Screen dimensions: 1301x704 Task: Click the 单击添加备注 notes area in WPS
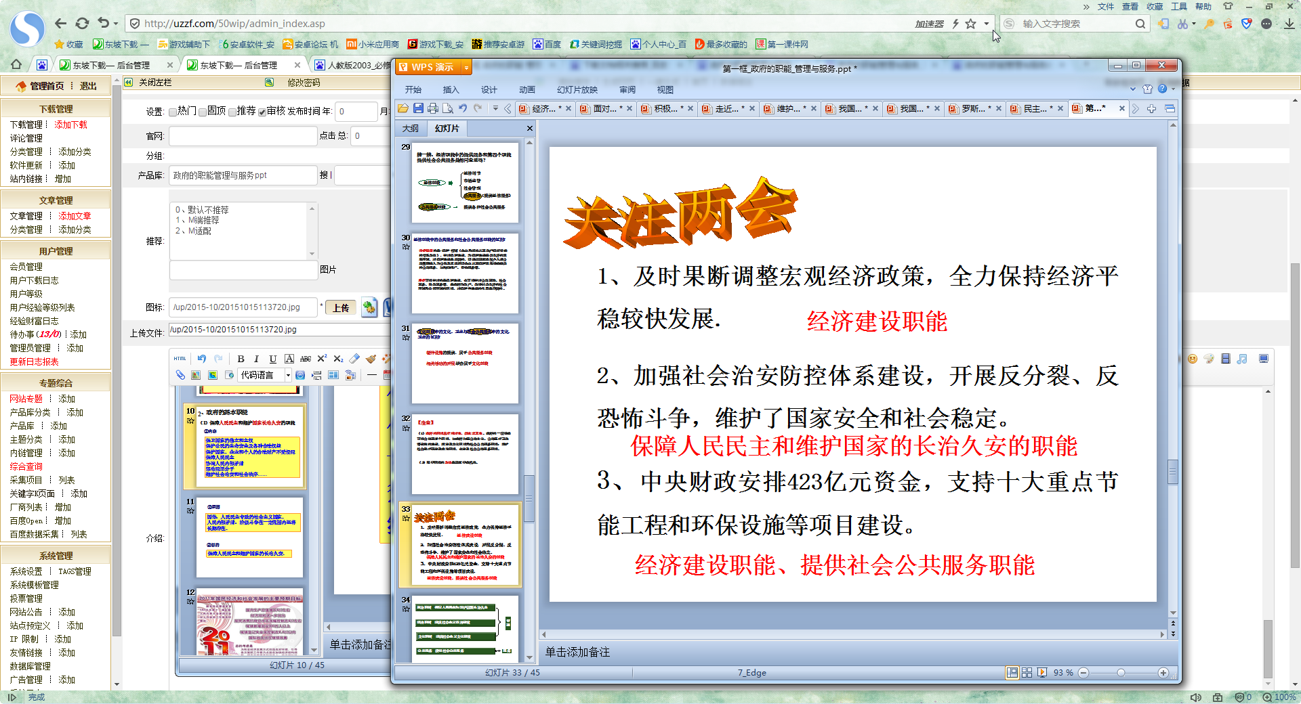point(578,652)
